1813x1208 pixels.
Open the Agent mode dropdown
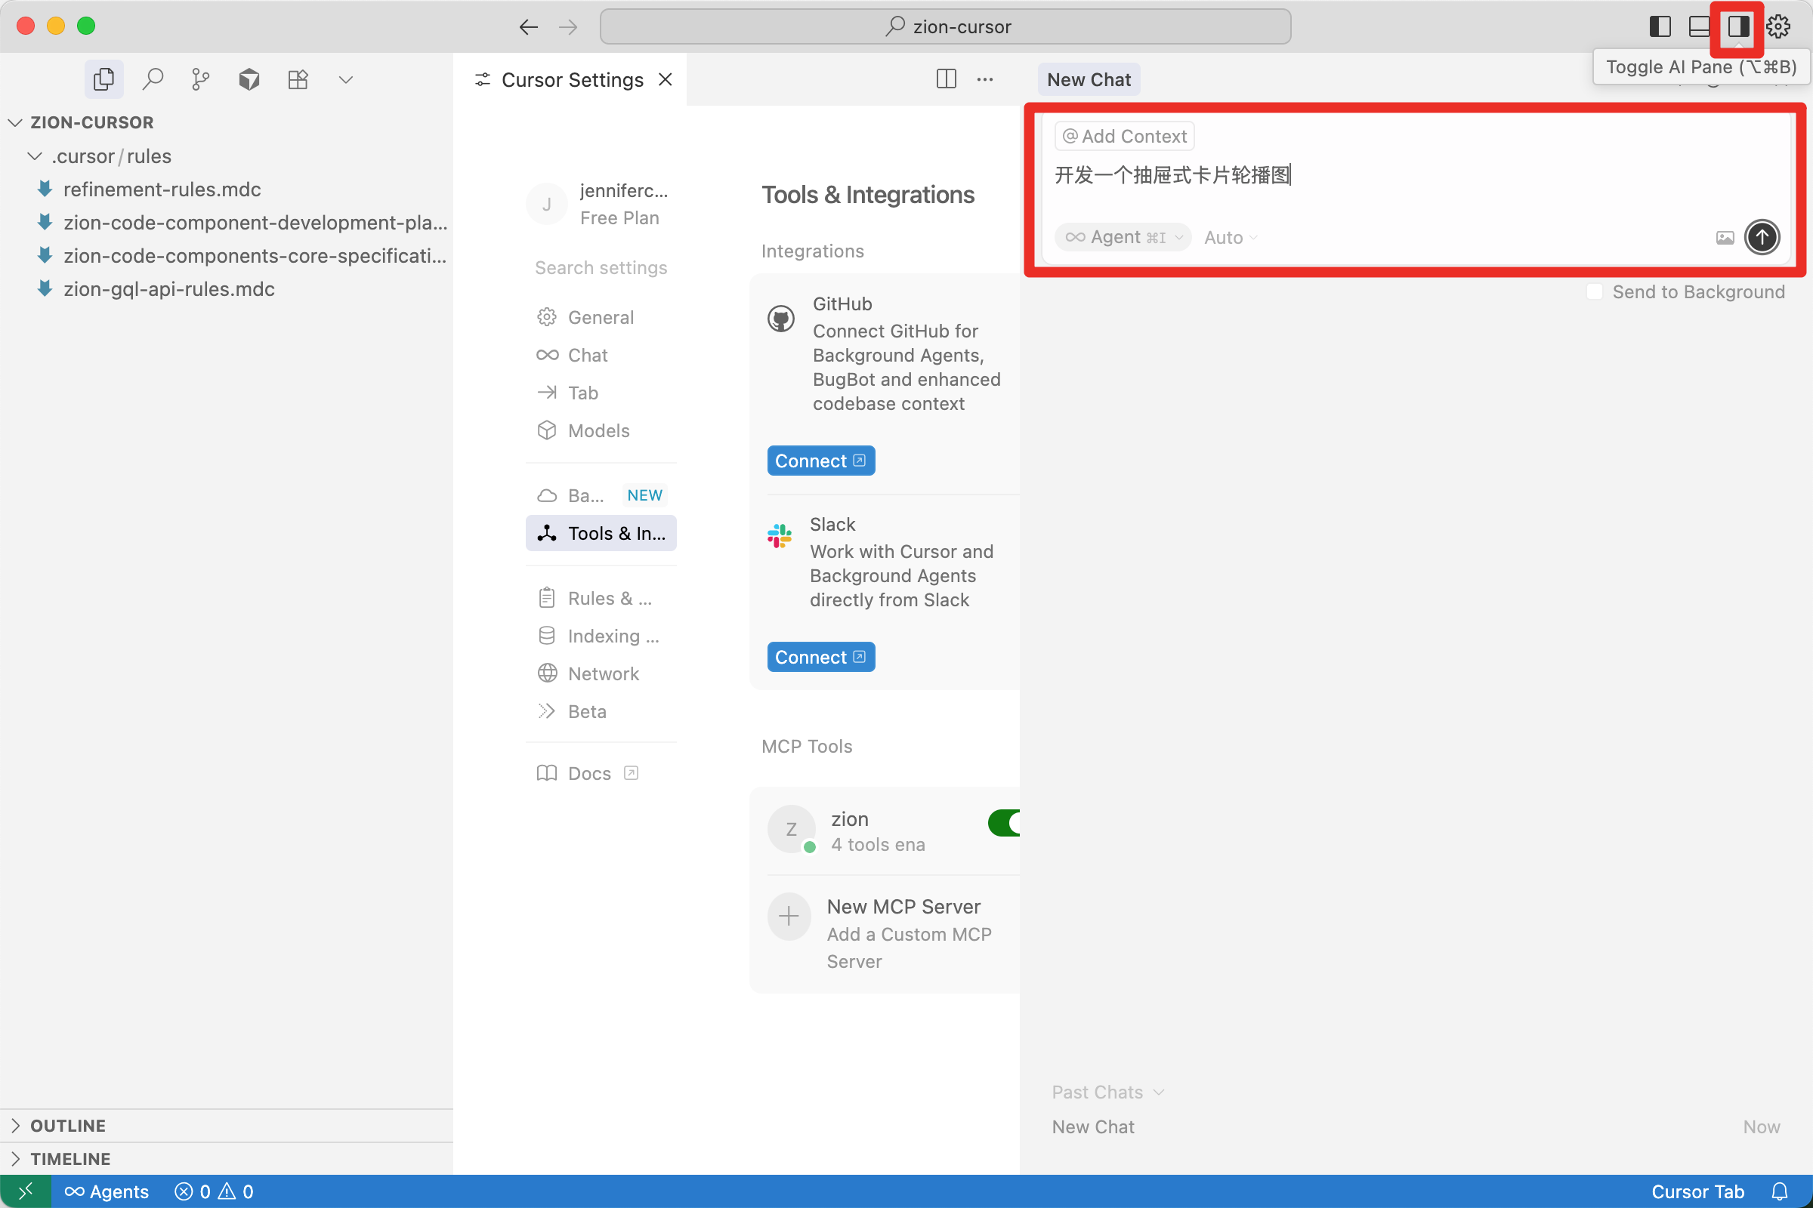pos(1123,237)
